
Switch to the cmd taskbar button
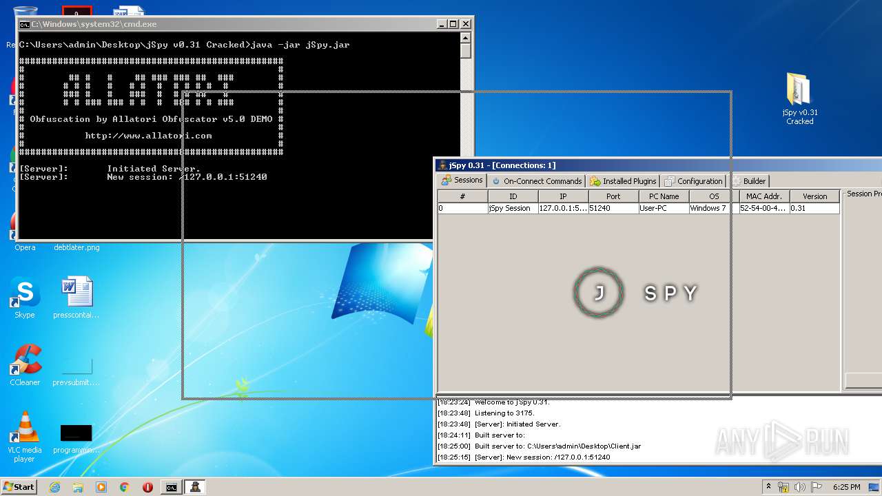pos(171,487)
